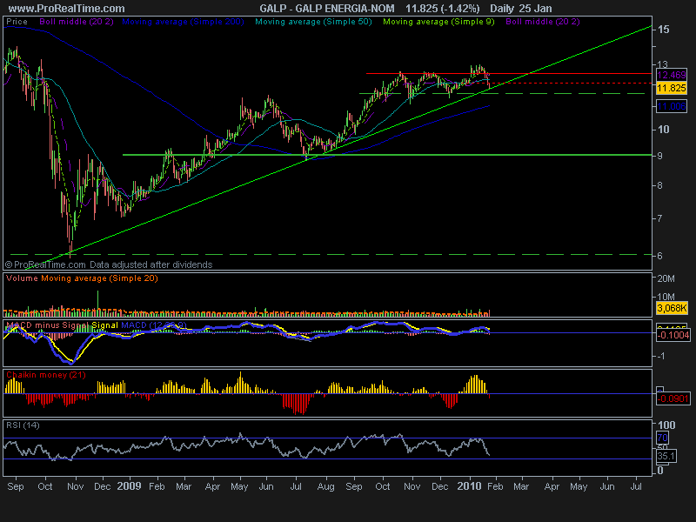Select the 9 price axis label
The width and height of the screenshot is (696, 522).
[660, 156]
